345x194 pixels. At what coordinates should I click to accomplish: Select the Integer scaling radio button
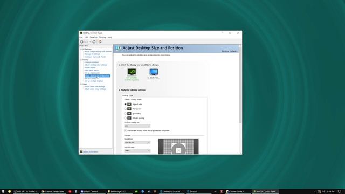[126, 118]
